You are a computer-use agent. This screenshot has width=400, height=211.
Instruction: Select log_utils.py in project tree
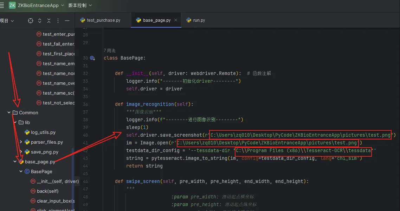[x=43, y=132]
